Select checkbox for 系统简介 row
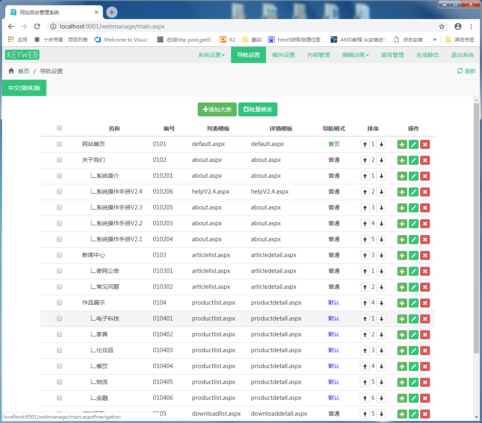This screenshot has height=423, width=482. (x=59, y=176)
